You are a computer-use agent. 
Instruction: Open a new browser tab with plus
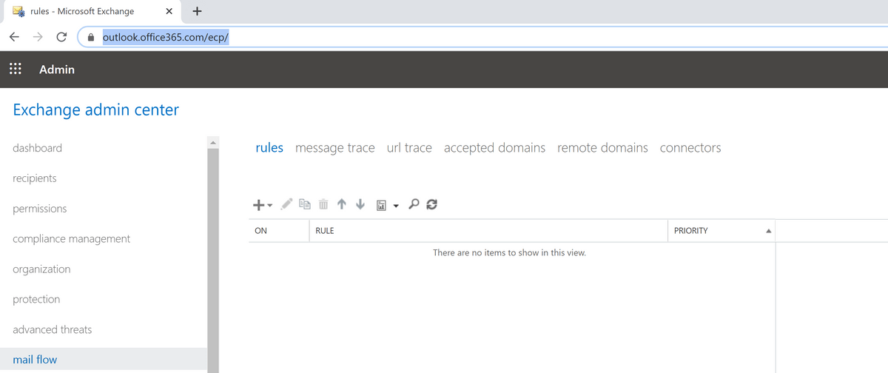click(197, 11)
